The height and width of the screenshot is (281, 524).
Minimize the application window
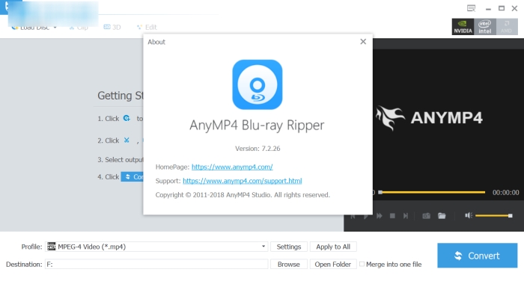coord(488,9)
